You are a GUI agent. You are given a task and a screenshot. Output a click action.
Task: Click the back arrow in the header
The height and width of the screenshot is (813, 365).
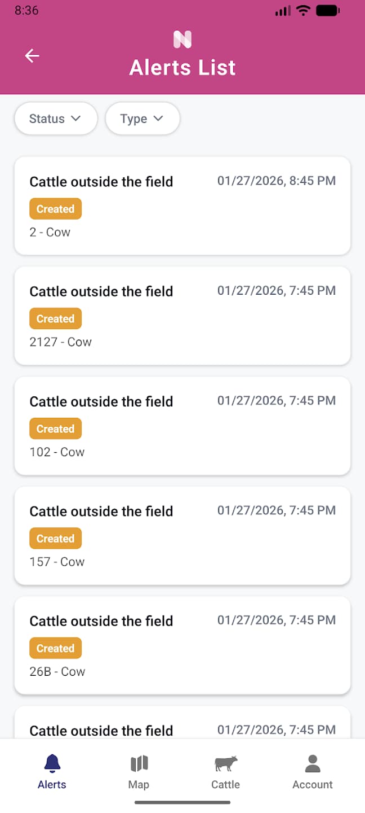32,55
